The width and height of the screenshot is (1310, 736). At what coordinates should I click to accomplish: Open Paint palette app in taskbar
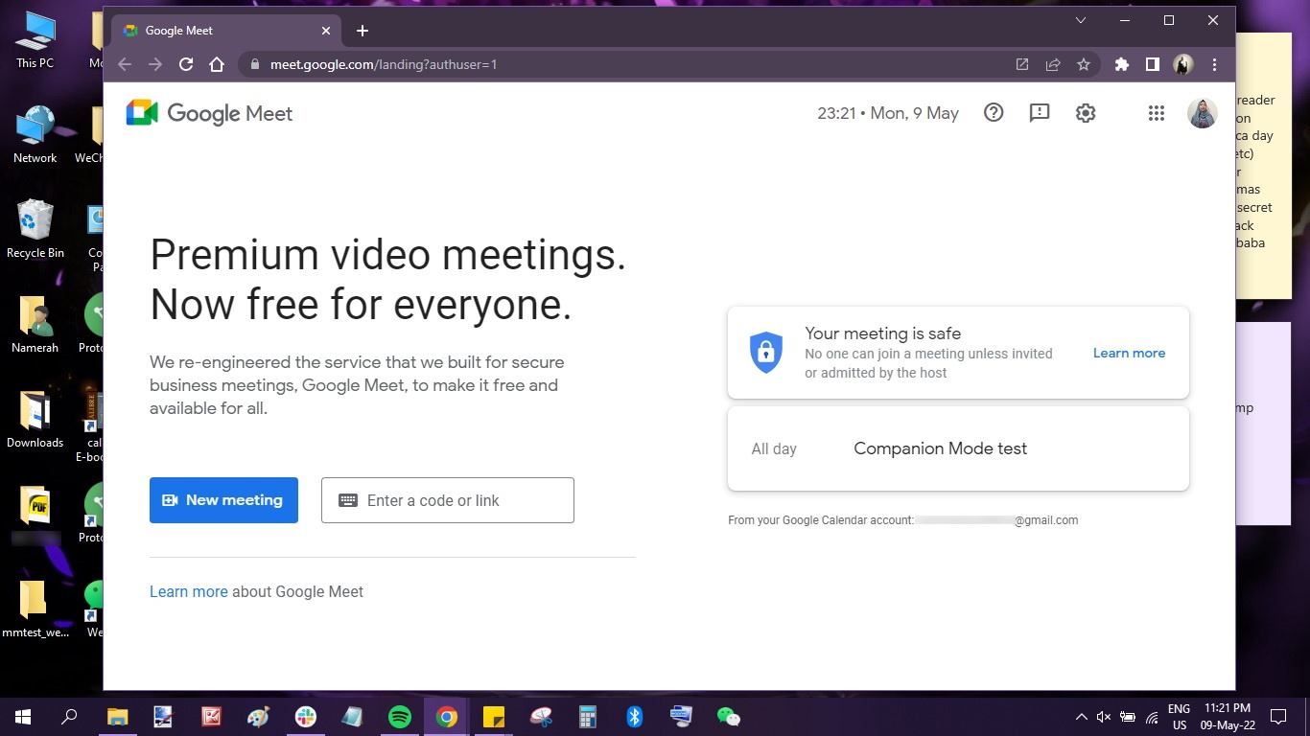tap(258, 716)
